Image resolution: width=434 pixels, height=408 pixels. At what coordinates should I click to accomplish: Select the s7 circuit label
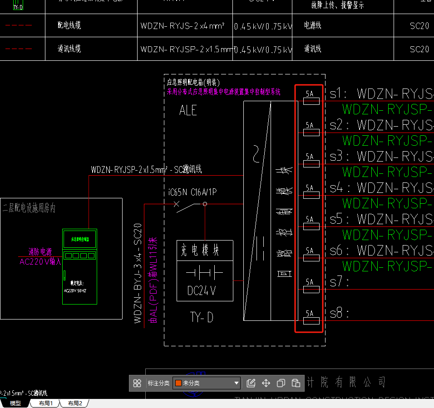coord(339,282)
